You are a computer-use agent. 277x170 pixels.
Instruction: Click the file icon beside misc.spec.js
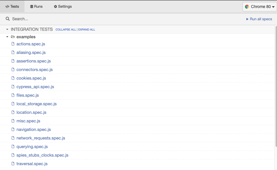pos(13,121)
